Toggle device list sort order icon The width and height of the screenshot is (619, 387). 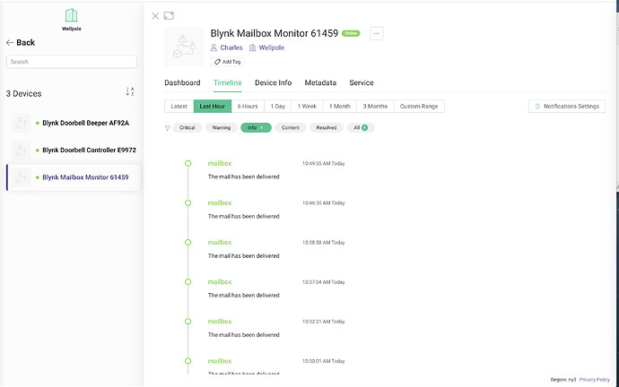pos(130,91)
